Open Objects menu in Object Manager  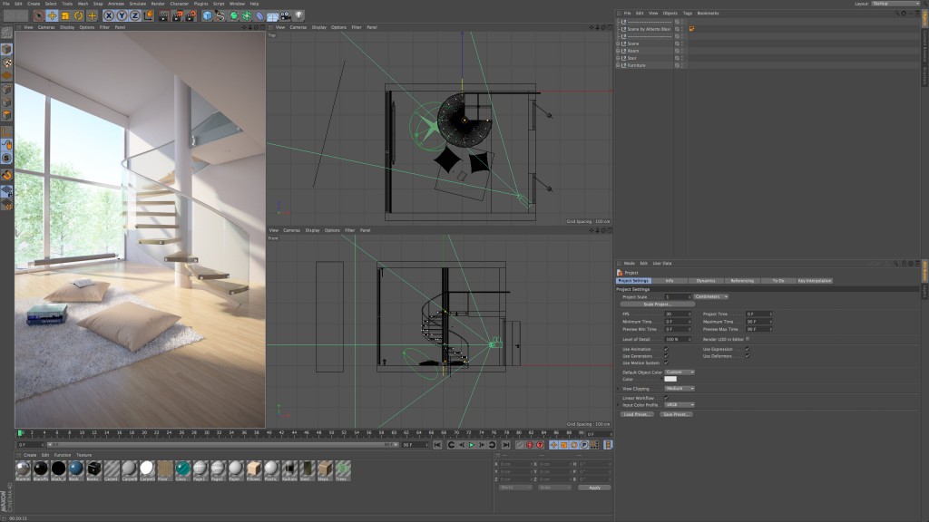670,13
